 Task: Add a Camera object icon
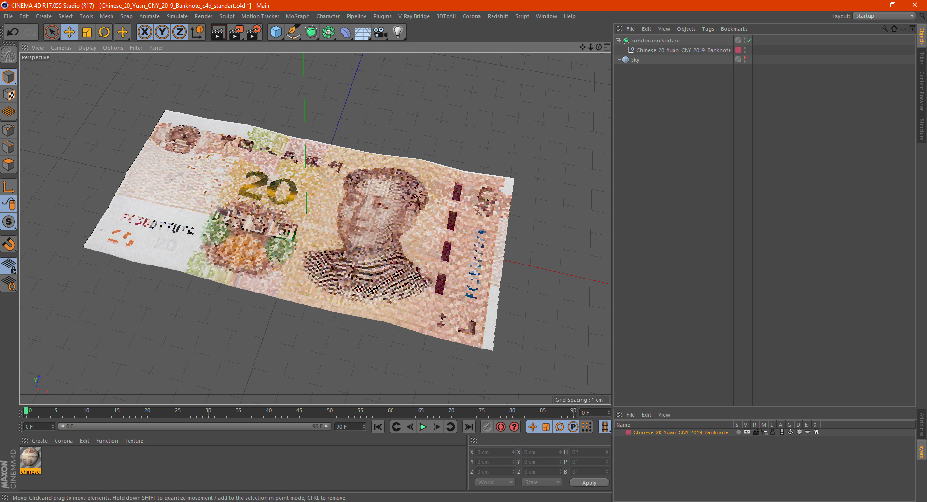380,32
